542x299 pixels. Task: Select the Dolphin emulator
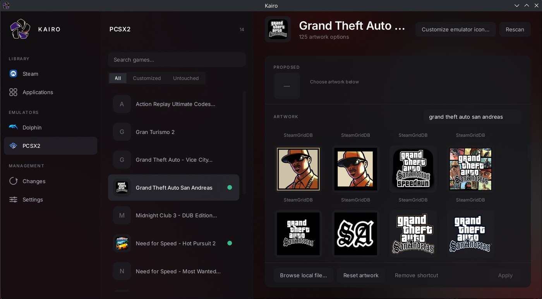[x=51, y=127]
